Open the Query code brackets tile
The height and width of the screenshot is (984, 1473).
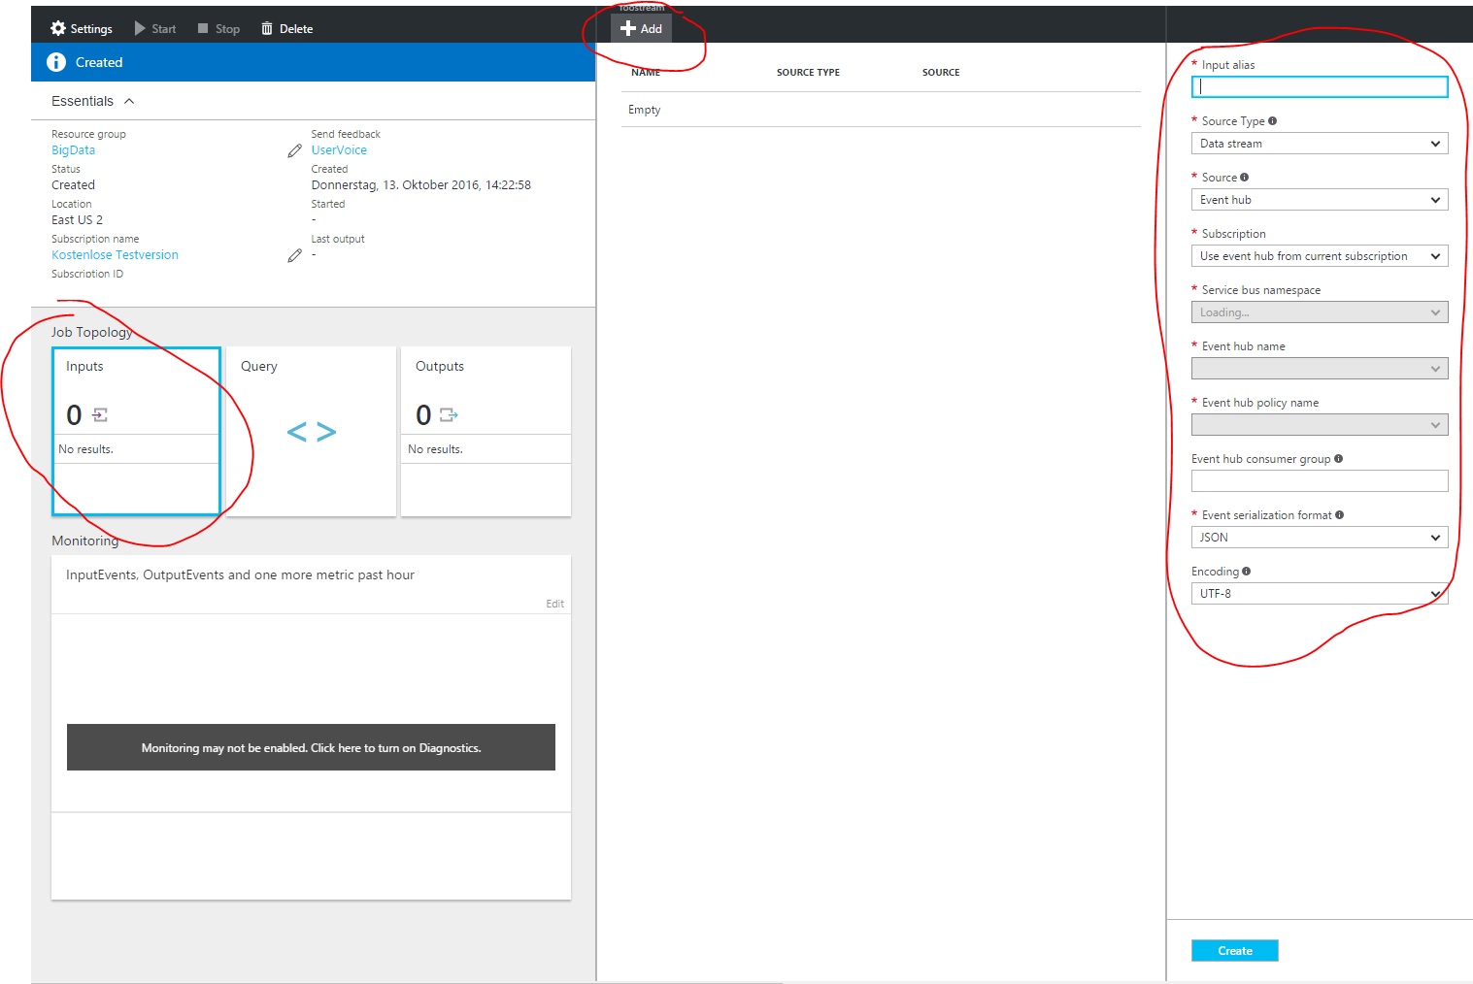click(x=311, y=431)
